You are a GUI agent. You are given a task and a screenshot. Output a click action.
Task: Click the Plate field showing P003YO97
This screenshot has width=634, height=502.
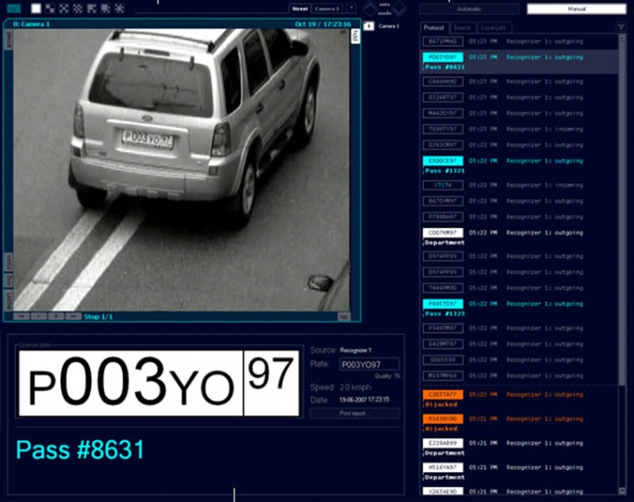point(368,365)
